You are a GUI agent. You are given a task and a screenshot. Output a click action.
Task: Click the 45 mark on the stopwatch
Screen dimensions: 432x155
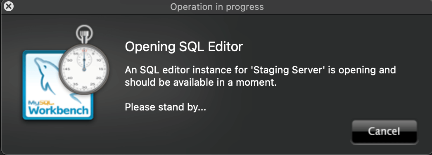pyautogui.click(x=67, y=69)
